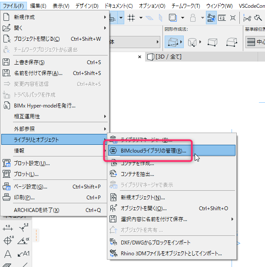Choose オブジェクトを開く(O)...
265x267 pixels.
[172, 208]
